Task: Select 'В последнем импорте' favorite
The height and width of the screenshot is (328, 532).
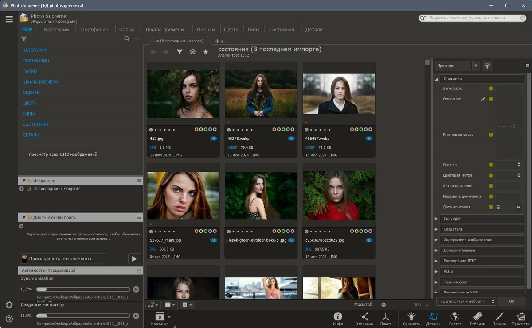Action: pyautogui.click(x=56, y=189)
